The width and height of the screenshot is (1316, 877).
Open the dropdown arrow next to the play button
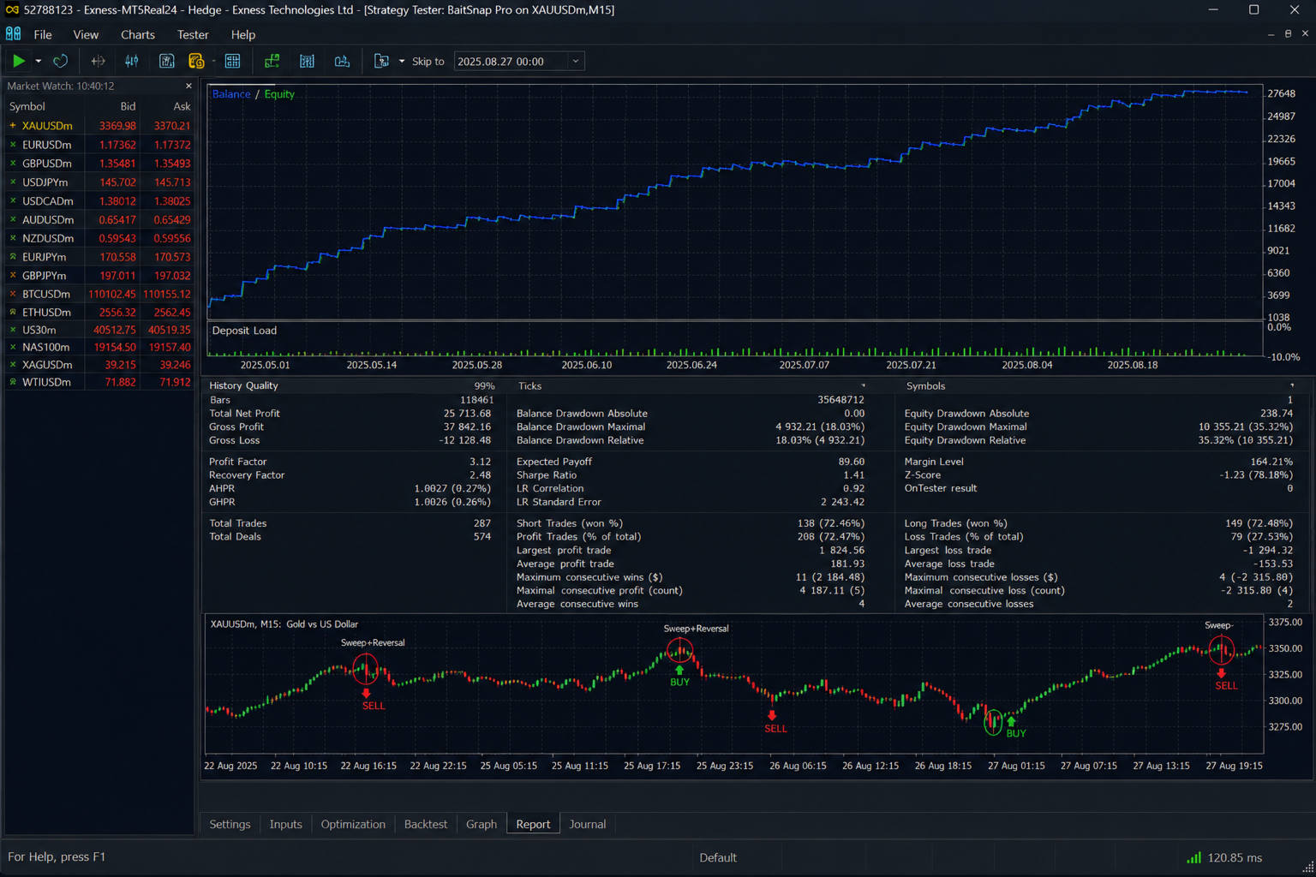click(x=38, y=61)
